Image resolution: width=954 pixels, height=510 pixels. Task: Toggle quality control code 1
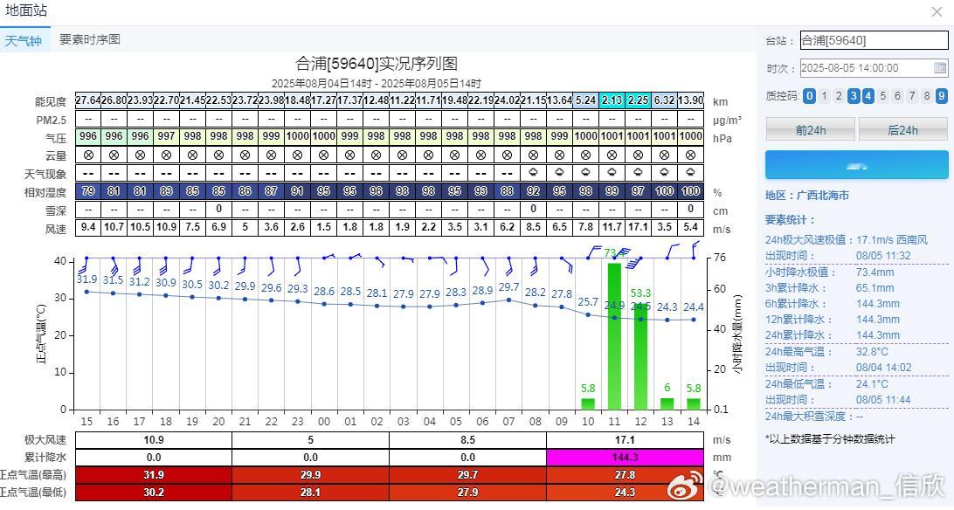point(824,95)
